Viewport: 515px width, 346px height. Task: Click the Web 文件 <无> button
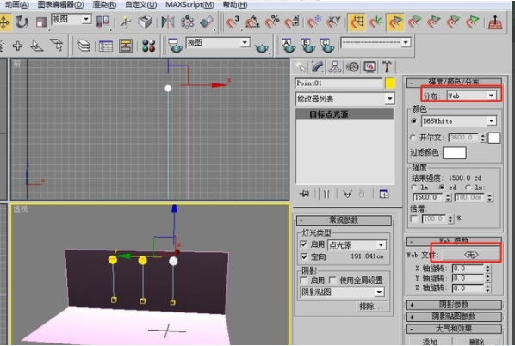tap(471, 255)
